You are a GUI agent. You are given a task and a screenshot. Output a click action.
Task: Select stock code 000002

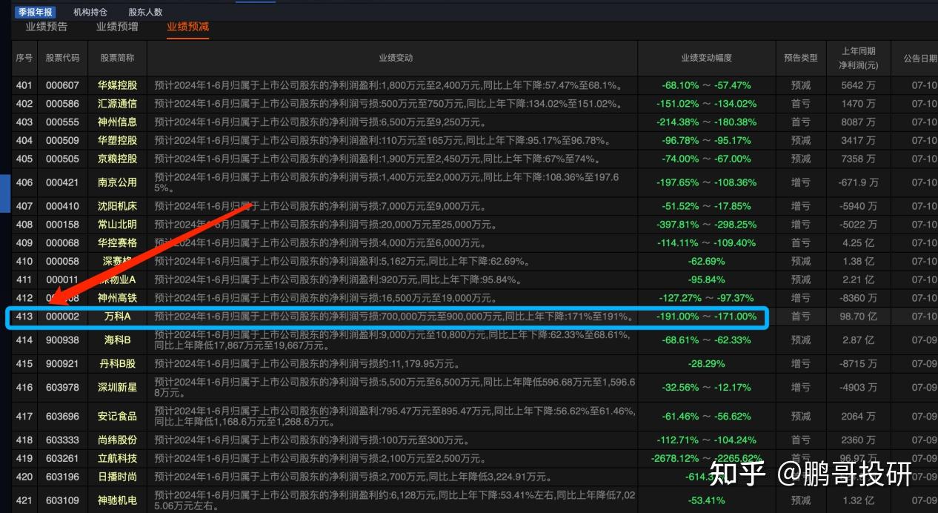(62, 317)
